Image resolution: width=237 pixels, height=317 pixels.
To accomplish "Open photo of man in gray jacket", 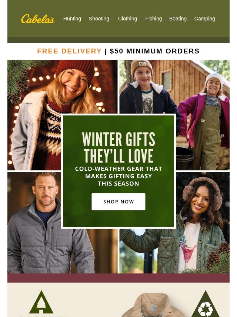I will click(62, 223).
